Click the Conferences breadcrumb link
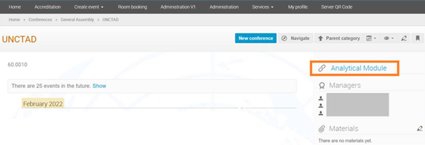Screen dimensions: 425x145 [40, 20]
